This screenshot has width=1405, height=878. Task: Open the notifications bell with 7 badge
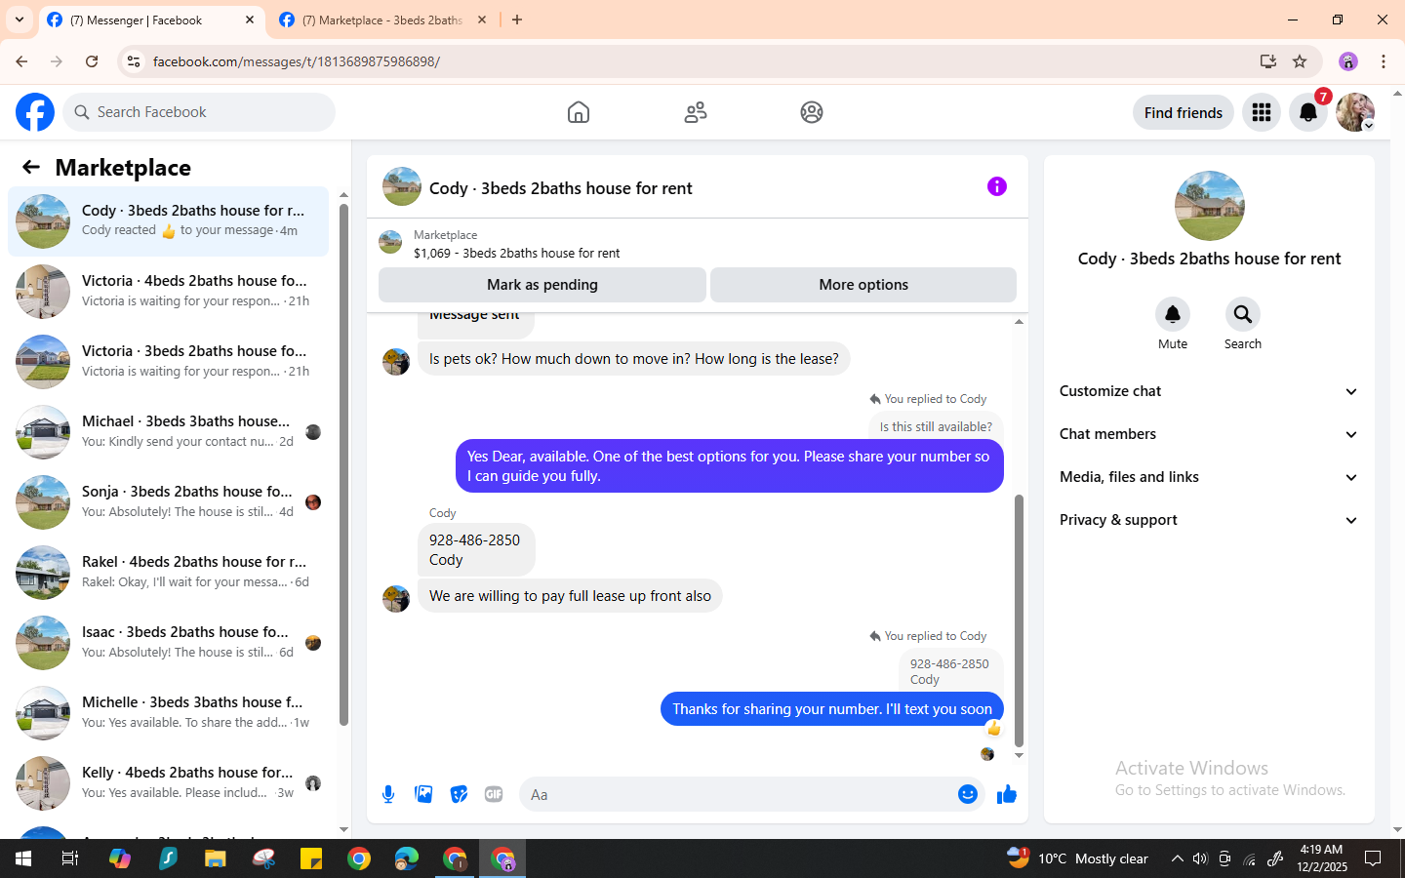pyautogui.click(x=1308, y=112)
